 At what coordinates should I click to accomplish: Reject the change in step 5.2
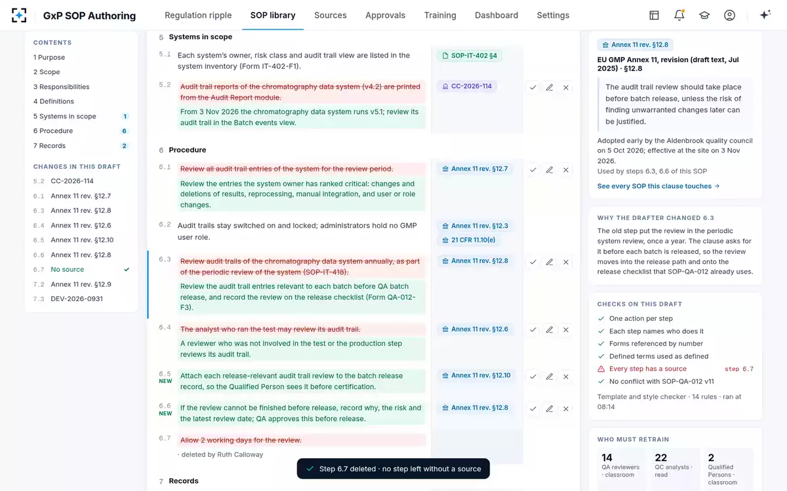click(566, 87)
